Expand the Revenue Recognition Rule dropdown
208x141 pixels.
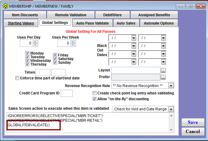pyautogui.click(x=171, y=86)
